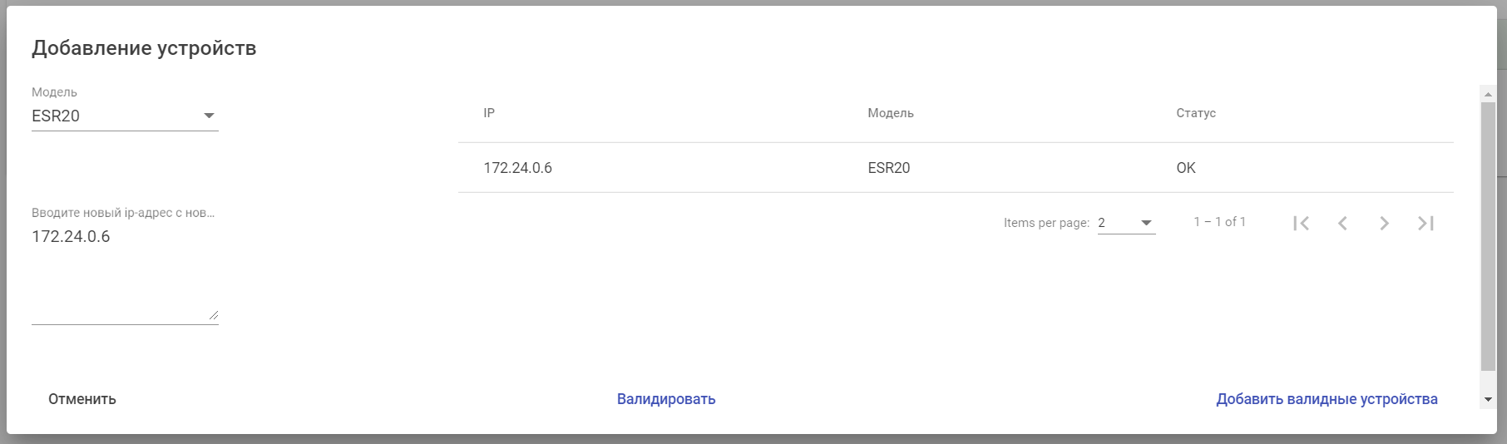The image size is (1507, 444).
Task: Expand the Items per page selector
Action: 1126,223
